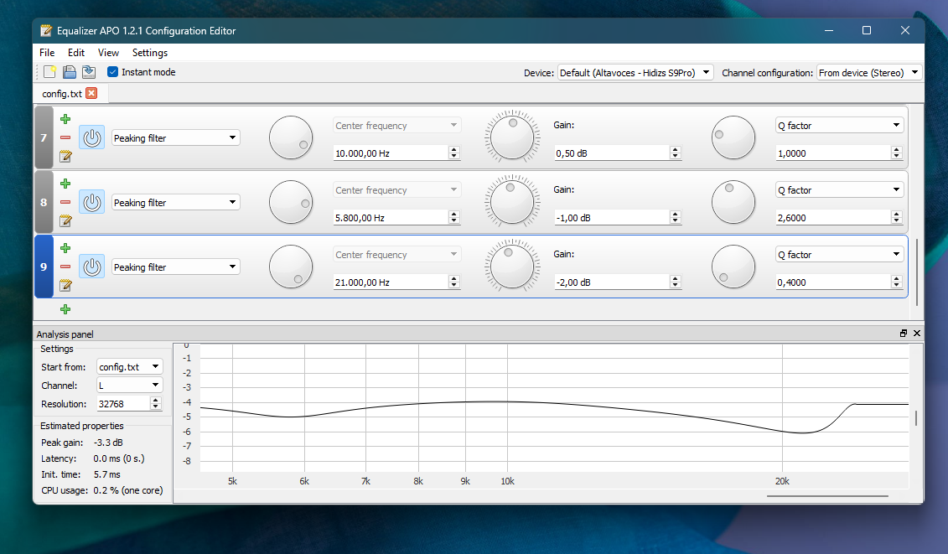Click the Q value field showing 2,6000
The image size is (948, 554).
point(833,218)
